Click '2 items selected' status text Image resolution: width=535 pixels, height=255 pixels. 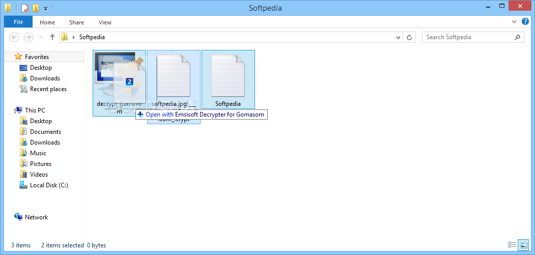point(63,245)
